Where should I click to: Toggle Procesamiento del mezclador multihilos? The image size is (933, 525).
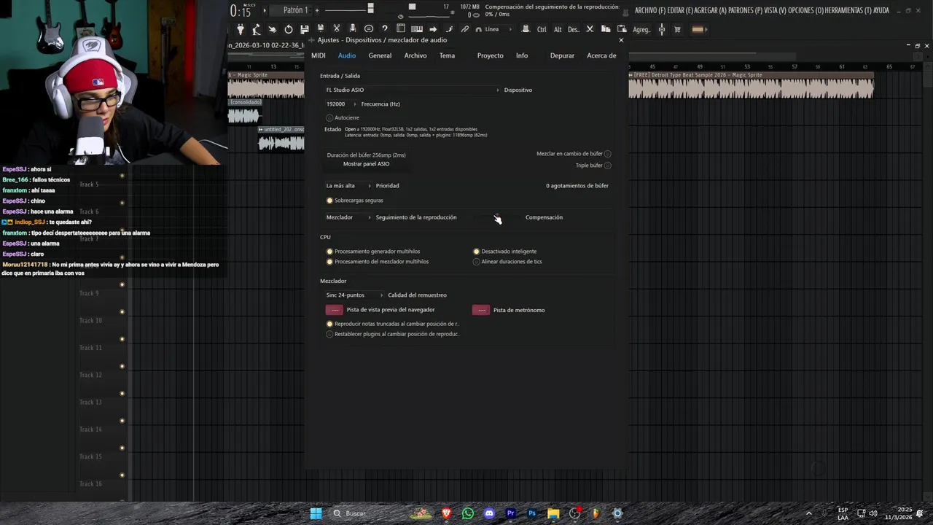click(x=329, y=262)
